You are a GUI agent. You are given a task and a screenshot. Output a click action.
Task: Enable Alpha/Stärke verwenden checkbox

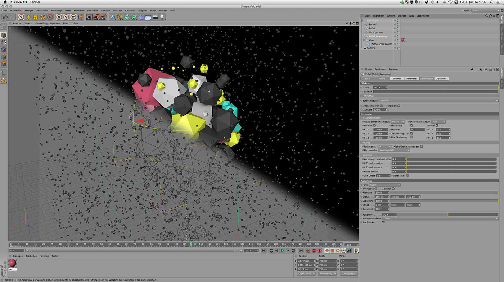422,146
